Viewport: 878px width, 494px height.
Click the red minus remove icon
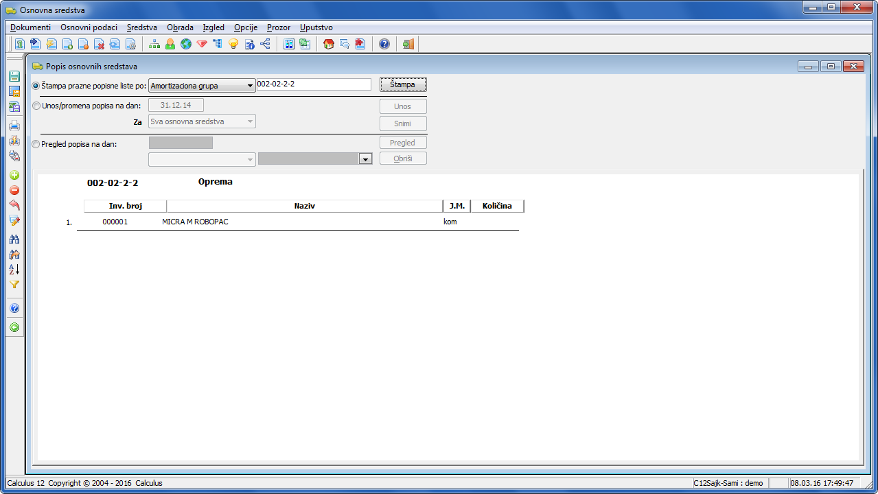click(14, 190)
